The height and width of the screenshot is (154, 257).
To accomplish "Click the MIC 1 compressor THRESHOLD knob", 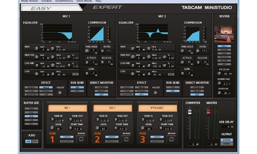I will point(87,51).
